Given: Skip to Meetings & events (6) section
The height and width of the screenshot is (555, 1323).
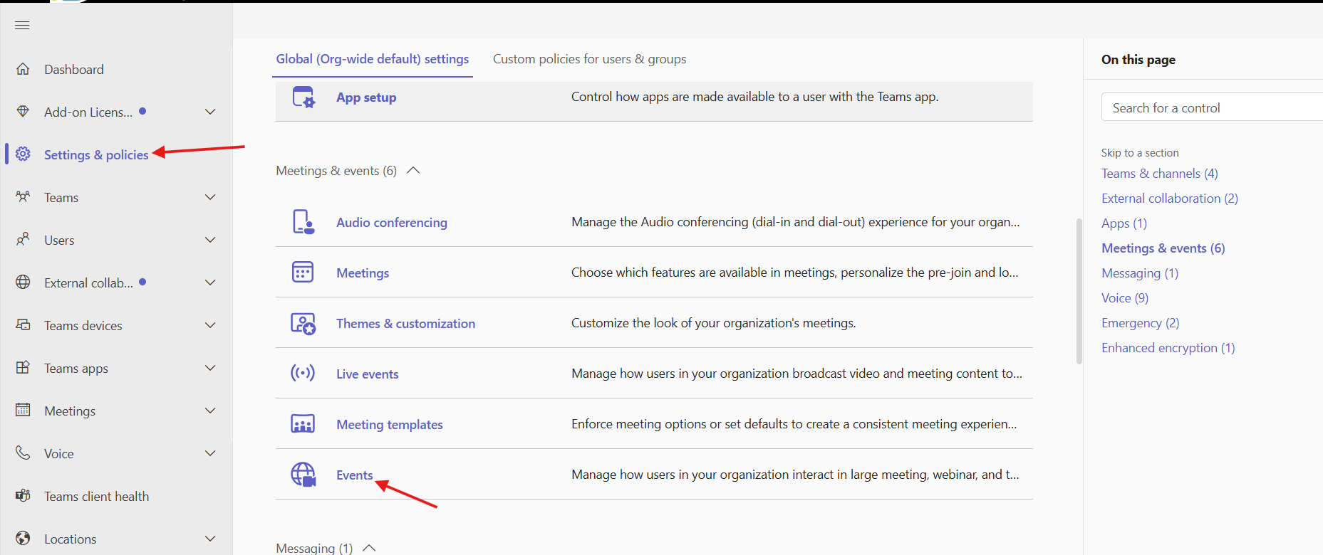Looking at the screenshot, I should (1163, 248).
